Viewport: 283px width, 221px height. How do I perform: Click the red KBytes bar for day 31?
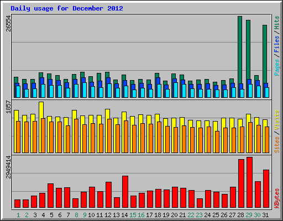[x=266, y=189]
